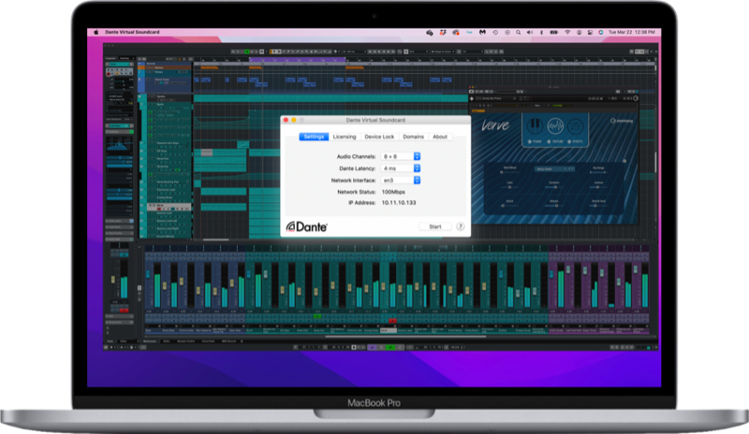Select the Settings tab in Dante
Screen dimensions: 749x434
point(314,137)
